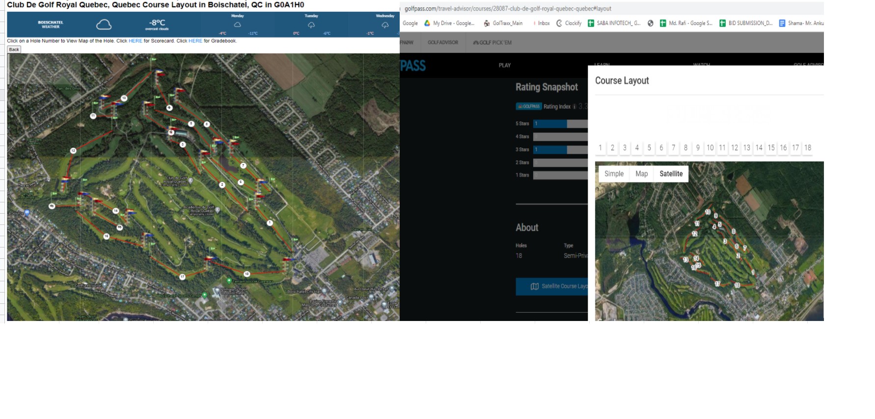
Task: Select hole 12 tab in Course Layout
Action: click(735, 148)
